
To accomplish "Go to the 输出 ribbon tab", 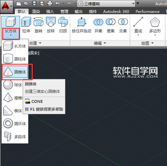I will click(x=79, y=11).
